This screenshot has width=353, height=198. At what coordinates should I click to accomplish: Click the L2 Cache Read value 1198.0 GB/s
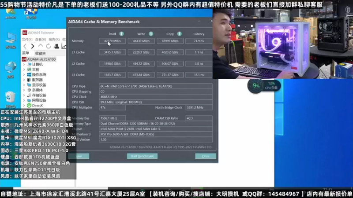click(x=113, y=63)
